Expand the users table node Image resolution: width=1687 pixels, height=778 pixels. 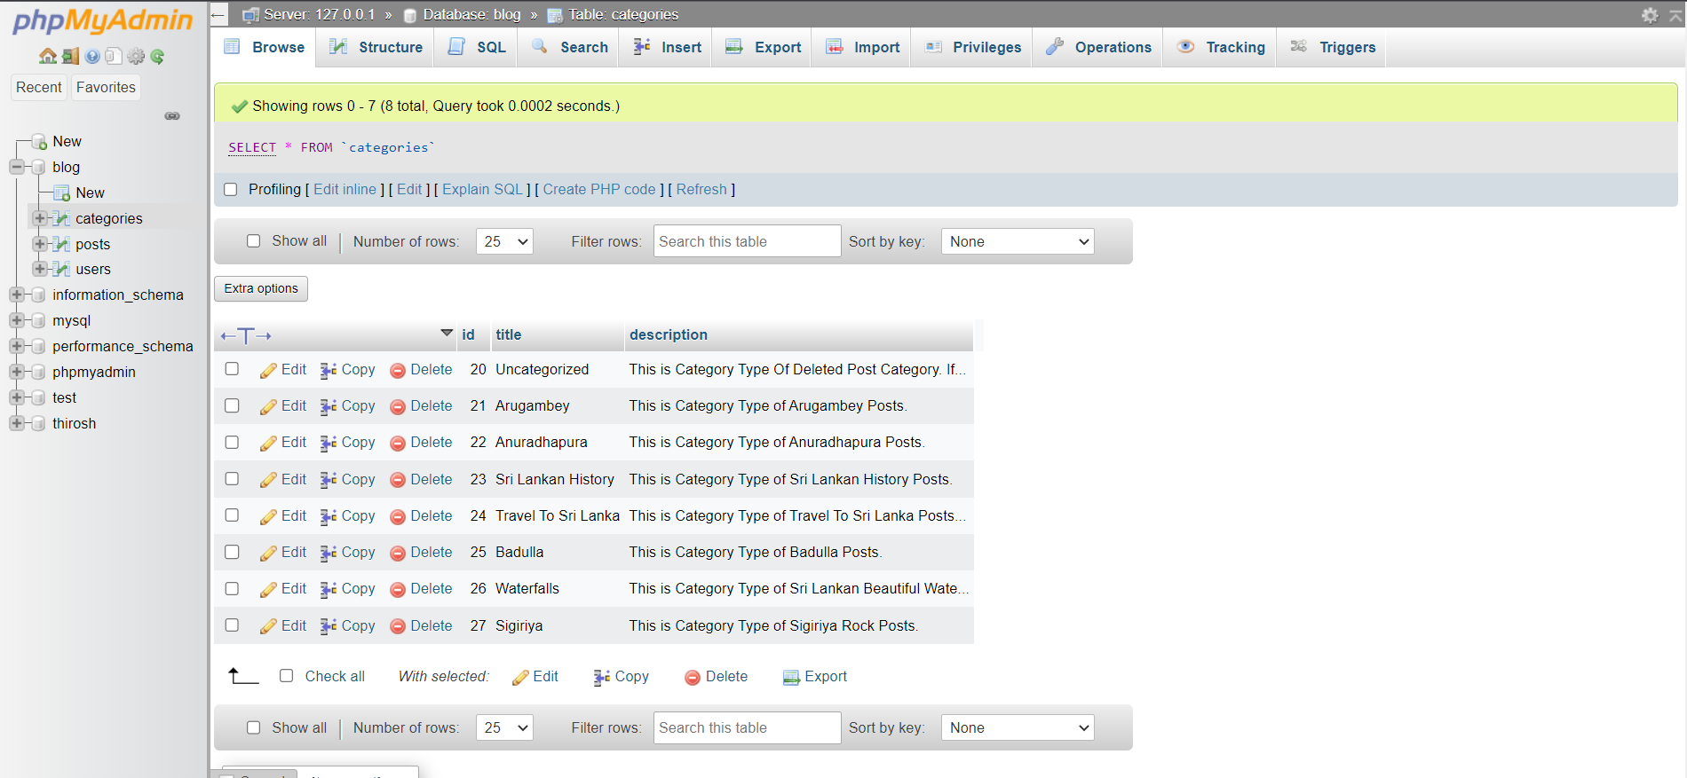coord(40,269)
